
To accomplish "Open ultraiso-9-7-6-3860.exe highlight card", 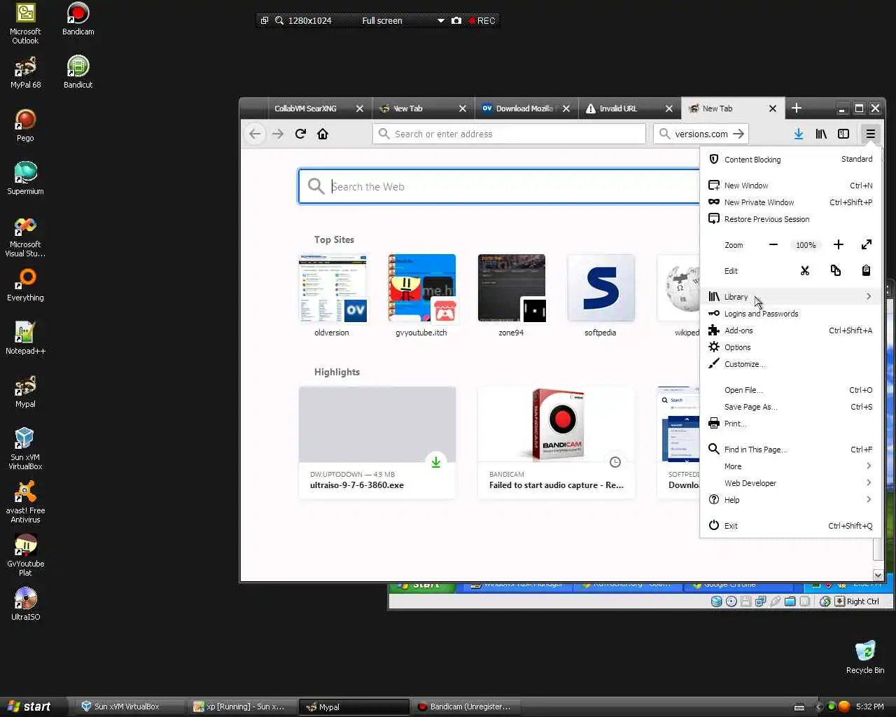I will (x=377, y=443).
